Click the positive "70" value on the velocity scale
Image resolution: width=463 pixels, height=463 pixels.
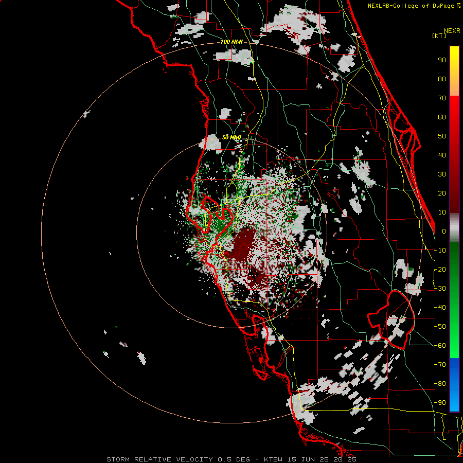[x=442, y=98]
